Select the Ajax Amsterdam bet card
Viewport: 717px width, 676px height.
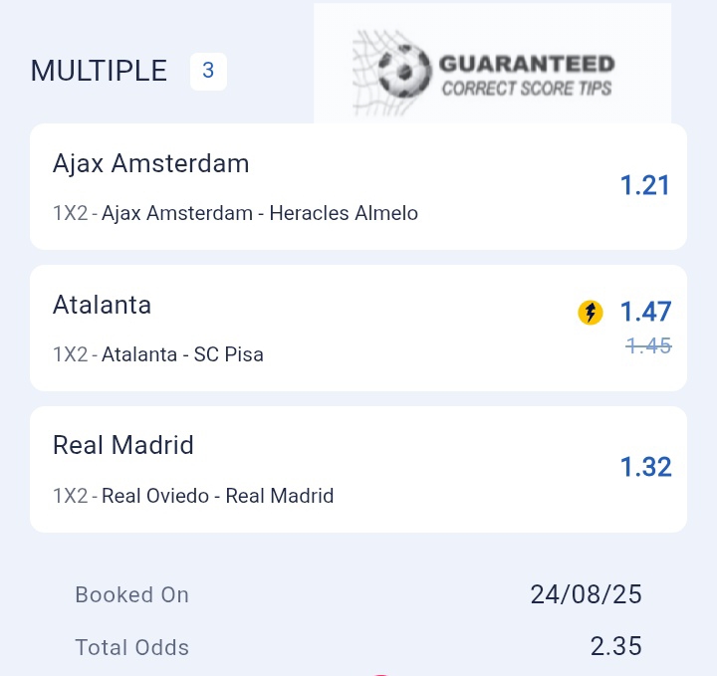pos(358,186)
